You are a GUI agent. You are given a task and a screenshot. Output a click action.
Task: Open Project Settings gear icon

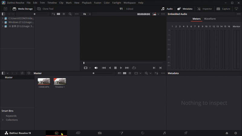click(x=236, y=133)
